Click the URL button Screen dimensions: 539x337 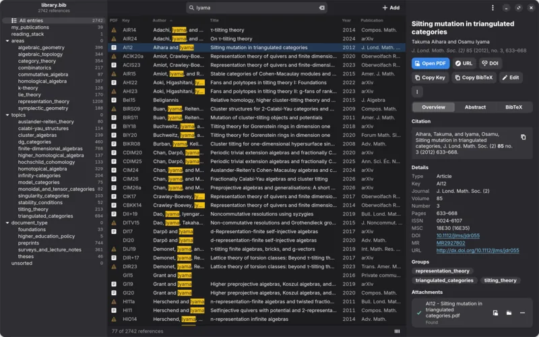tap(464, 63)
